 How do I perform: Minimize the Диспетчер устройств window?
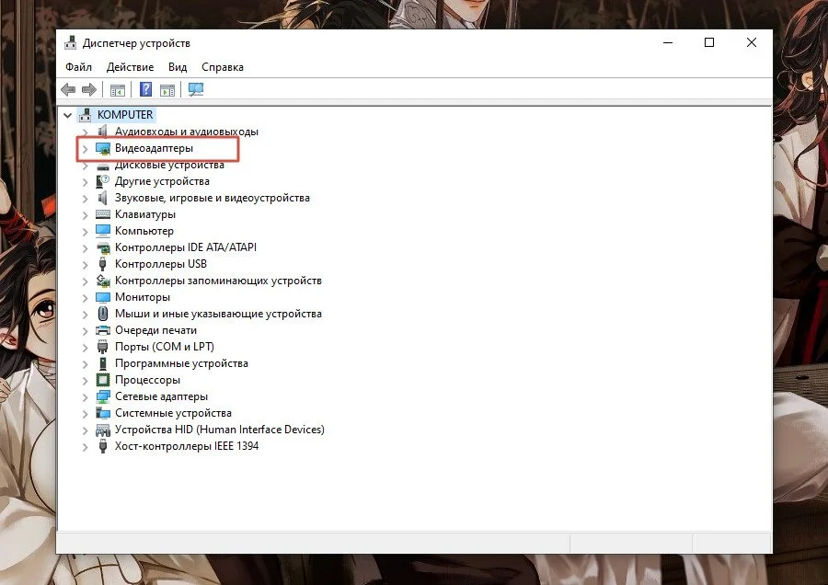tap(668, 42)
